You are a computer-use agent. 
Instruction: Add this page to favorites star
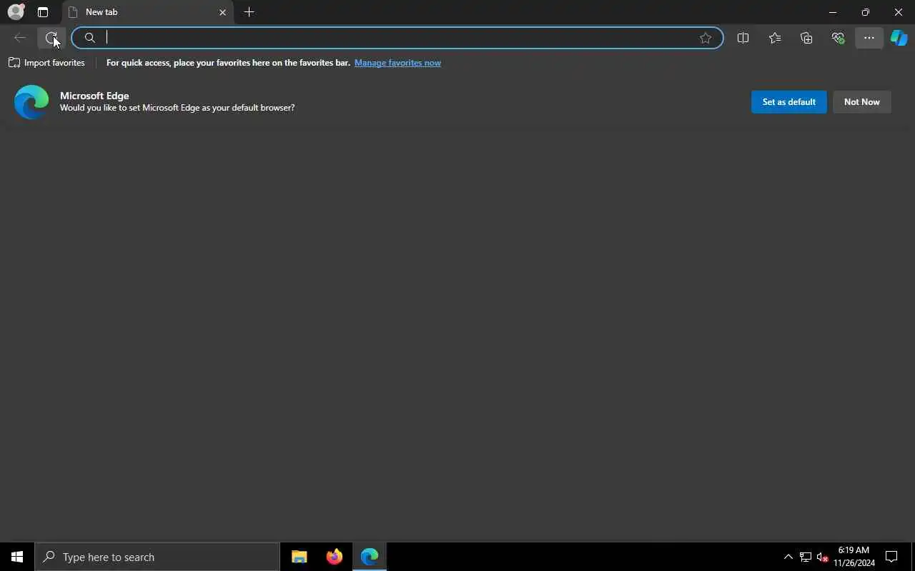coord(706,38)
